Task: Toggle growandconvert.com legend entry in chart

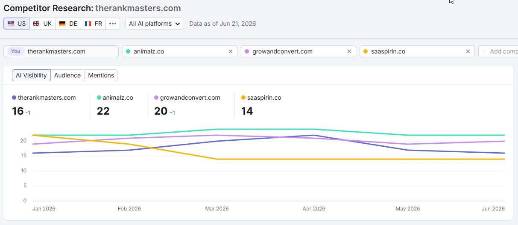Action: 187,98
